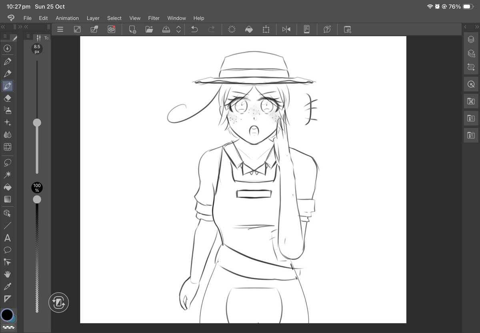Select the black main color swatch
The image size is (480, 333).
click(7, 315)
